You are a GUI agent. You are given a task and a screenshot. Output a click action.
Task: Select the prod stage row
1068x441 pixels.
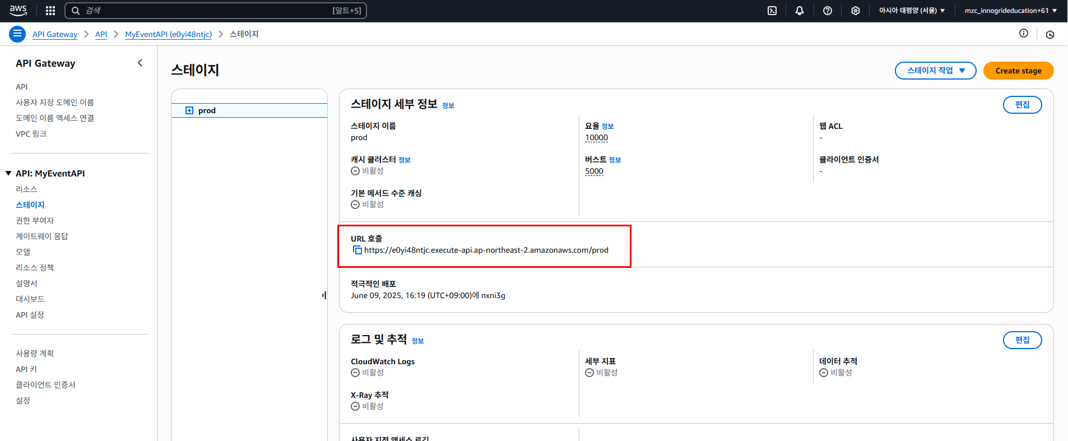click(249, 110)
